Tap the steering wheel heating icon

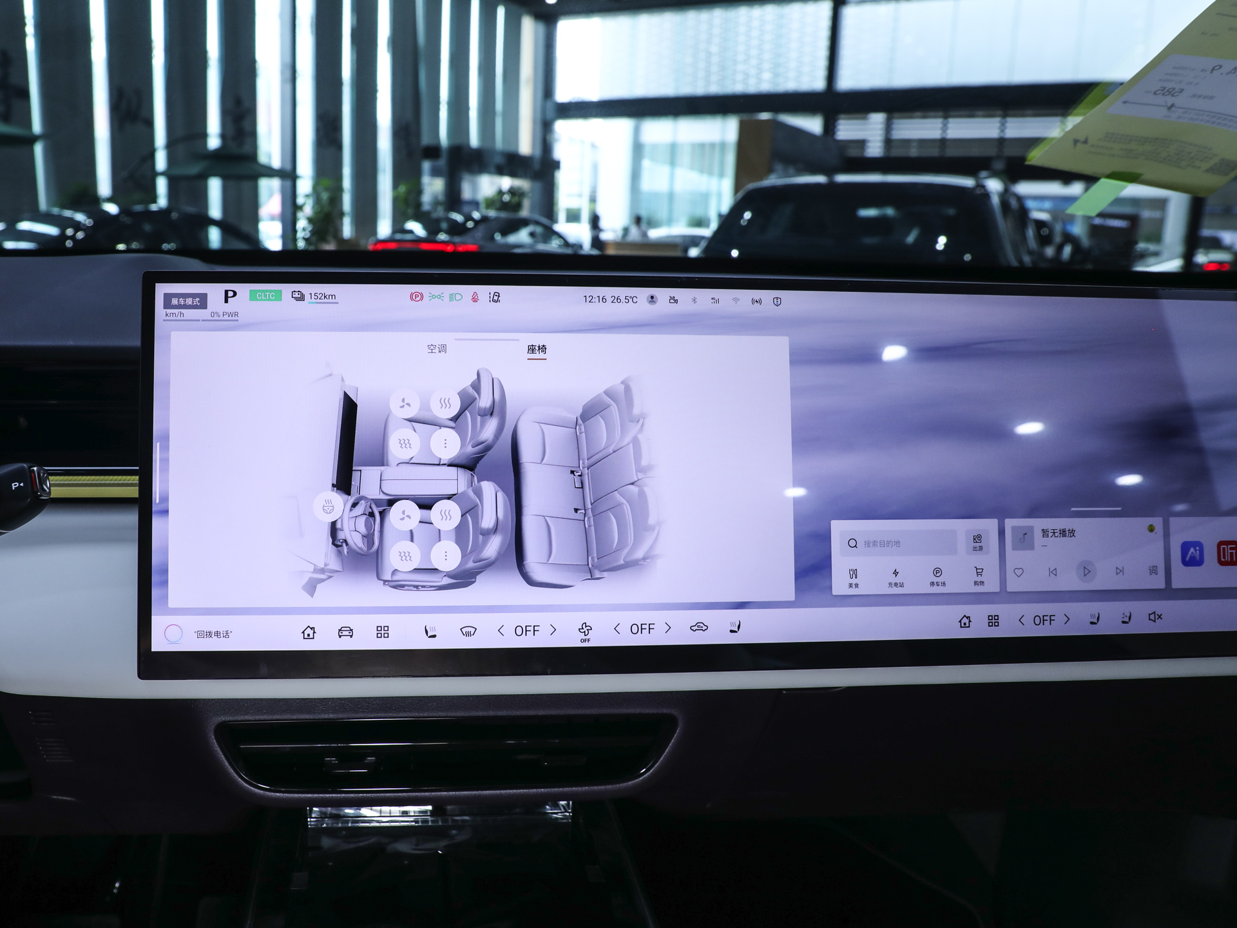(x=328, y=507)
